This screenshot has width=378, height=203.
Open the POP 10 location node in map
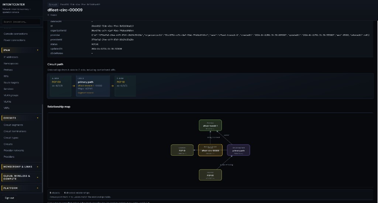click(x=182, y=150)
